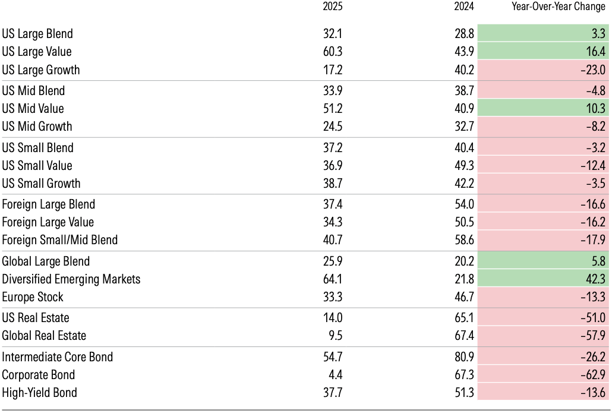Image resolution: width=612 pixels, height=413 pixels.
Task: Click the Diversified Emerging Markets row label
Action: (71, 279)
